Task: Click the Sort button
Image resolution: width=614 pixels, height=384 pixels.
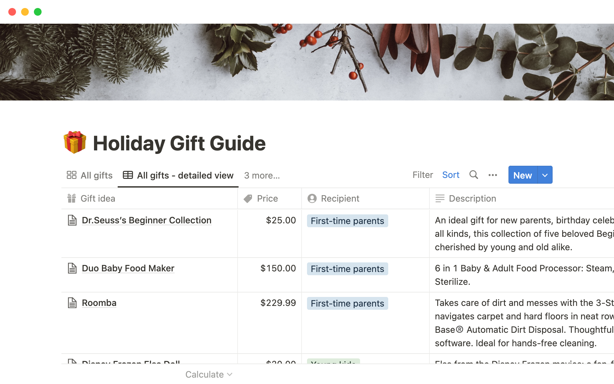Action: pos(451,175)
